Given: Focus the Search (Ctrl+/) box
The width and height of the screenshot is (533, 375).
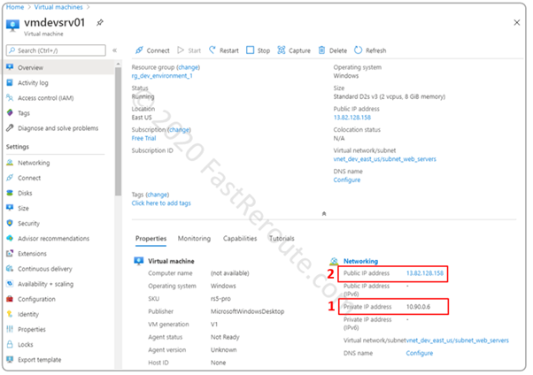Looking at the screenshot, I should click(x=56, y=50).
